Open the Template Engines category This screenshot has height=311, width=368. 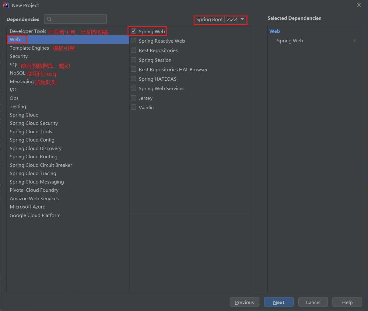68,48
